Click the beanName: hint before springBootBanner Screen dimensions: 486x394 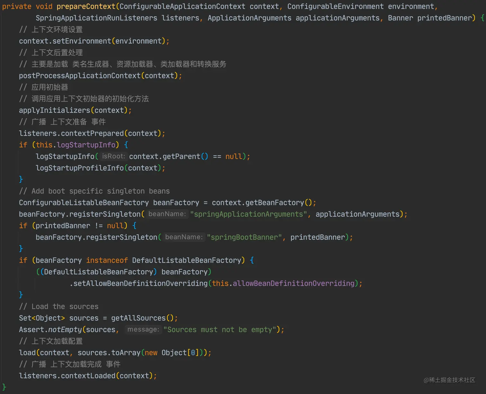point(184,237)
